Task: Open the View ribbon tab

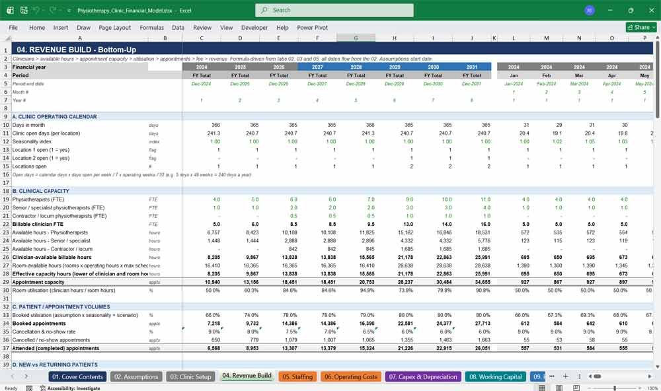Action: [x=226, y=27]
